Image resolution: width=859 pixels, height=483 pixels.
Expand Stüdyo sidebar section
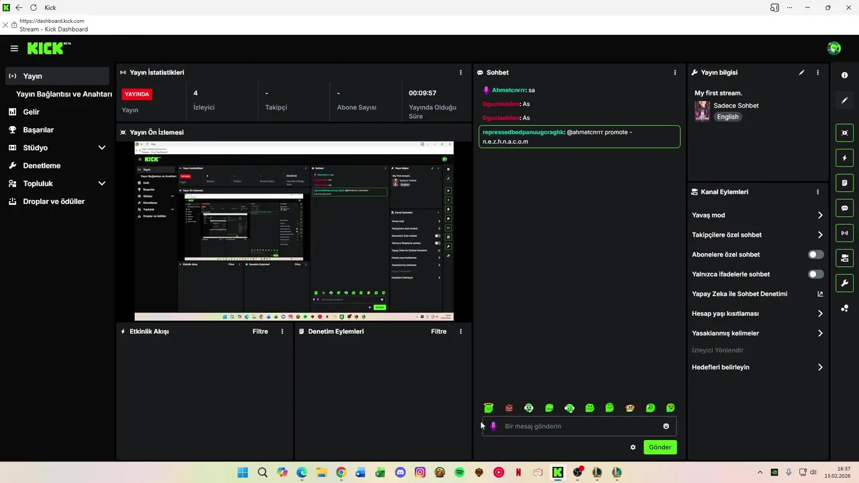pyautogui.click(x=102, y=148)
